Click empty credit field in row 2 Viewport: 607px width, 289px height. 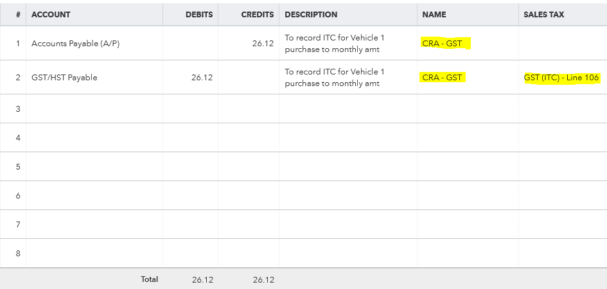(x=249, y=77)
